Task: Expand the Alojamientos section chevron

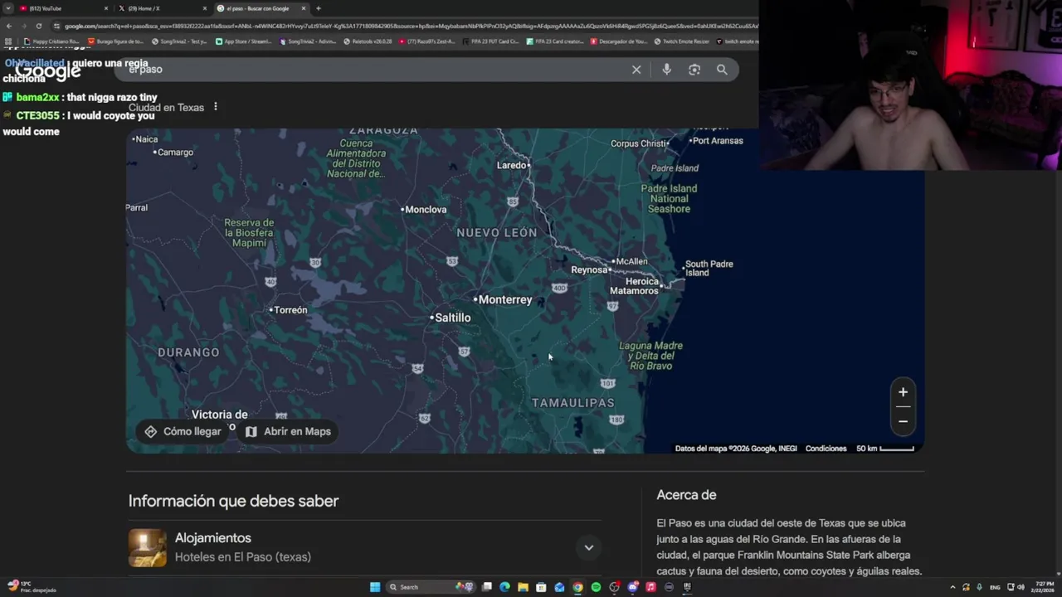Action: tap(588, 547)
